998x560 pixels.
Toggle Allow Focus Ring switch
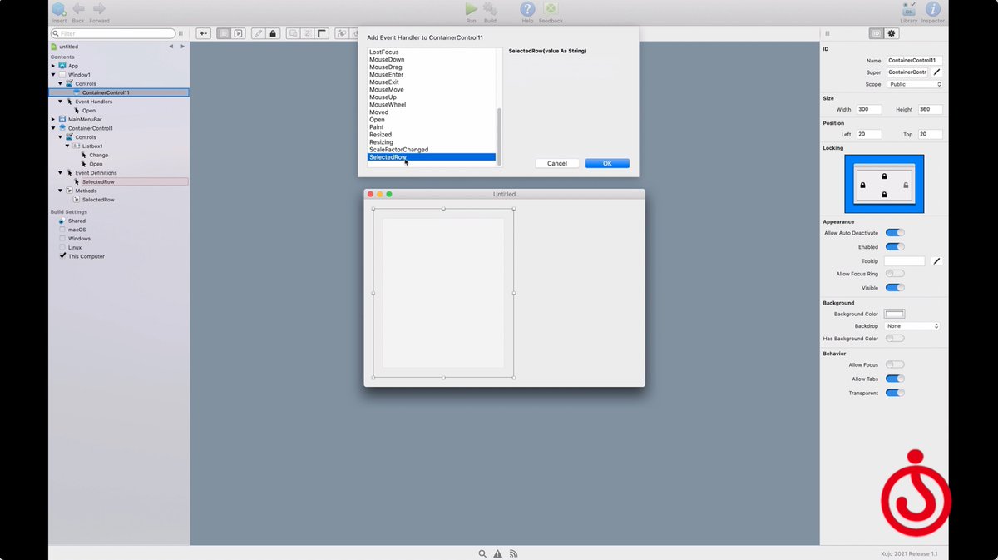click(895, 274)
